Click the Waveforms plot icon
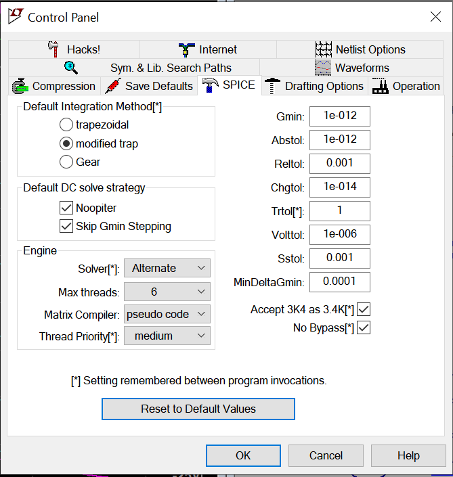 323,68
